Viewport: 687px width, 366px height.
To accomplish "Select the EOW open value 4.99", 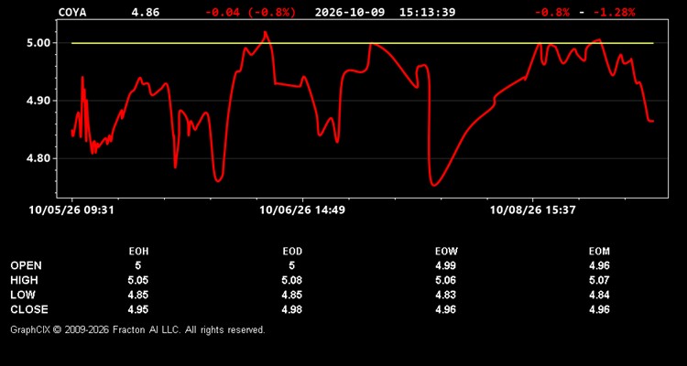I will tap(445, 265).
